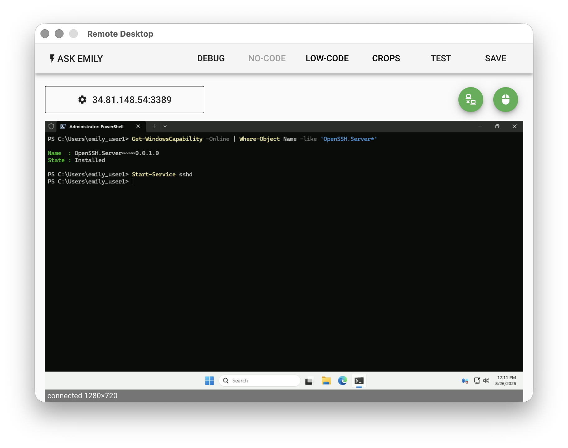The image size is (568, 448).
Task: Click the green disconnect network button
Action: click(x=471, y=100)
